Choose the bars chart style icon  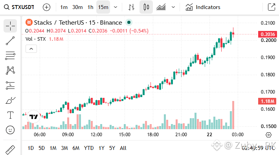132,7
